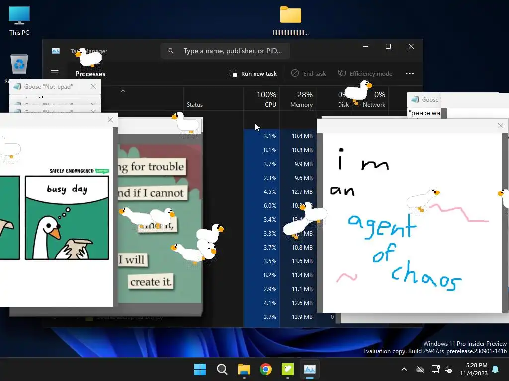This screenshot has height=381, width=509.
Task: Open network status tray icon
Action: pos(435,369)
